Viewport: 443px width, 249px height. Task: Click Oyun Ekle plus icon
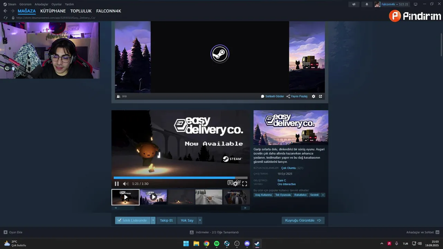pyautogui.click(x=5, y=232)
